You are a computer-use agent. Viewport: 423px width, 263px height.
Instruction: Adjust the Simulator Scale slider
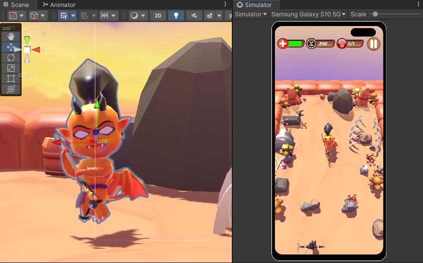tap(374, 14)
